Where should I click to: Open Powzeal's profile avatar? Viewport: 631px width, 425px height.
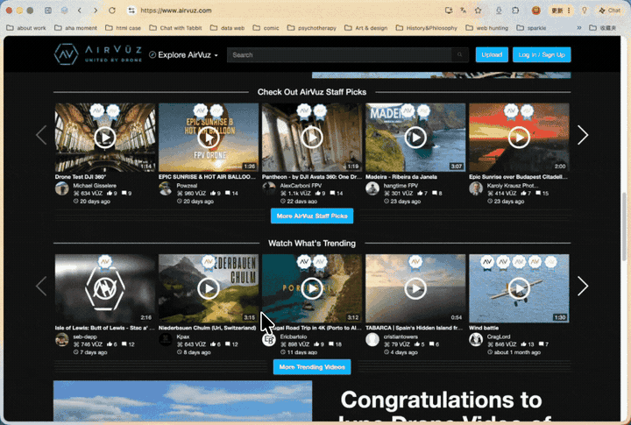pos(166,188)
